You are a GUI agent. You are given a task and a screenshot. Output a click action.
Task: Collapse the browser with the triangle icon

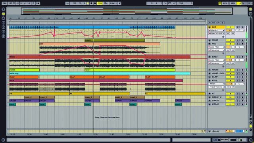(x=4, y=10)
